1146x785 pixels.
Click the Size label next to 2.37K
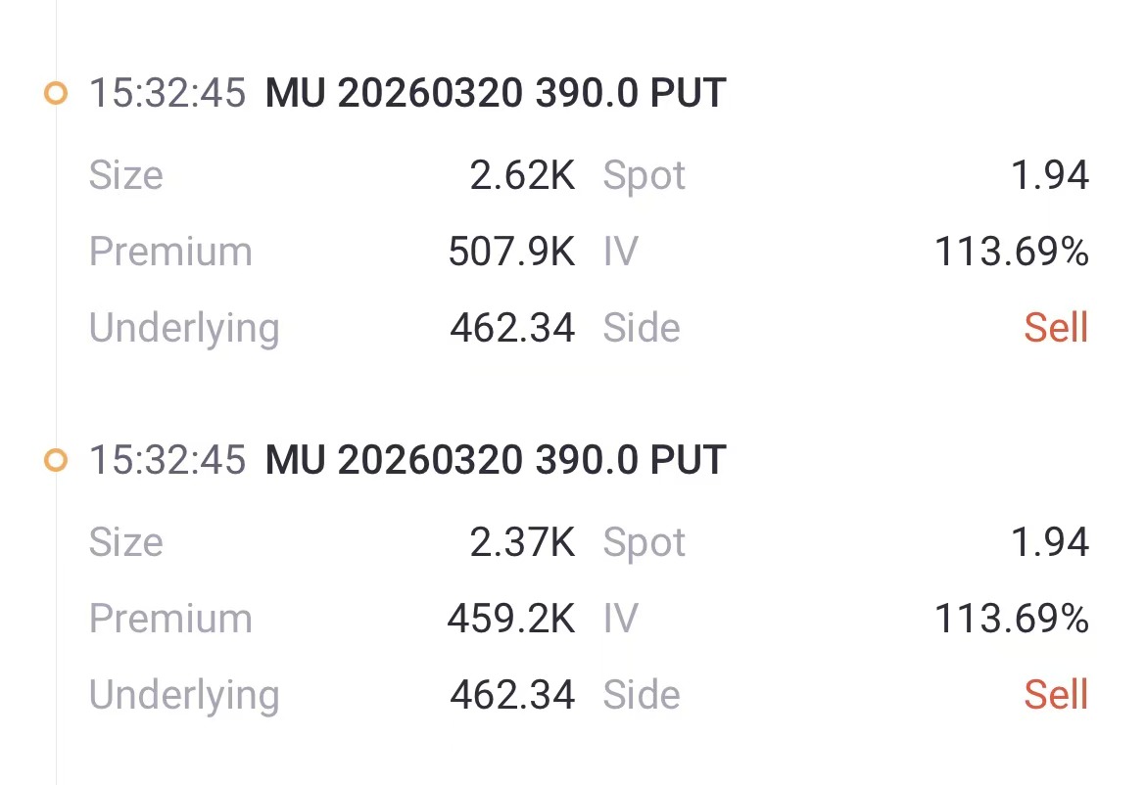point(125,542)
